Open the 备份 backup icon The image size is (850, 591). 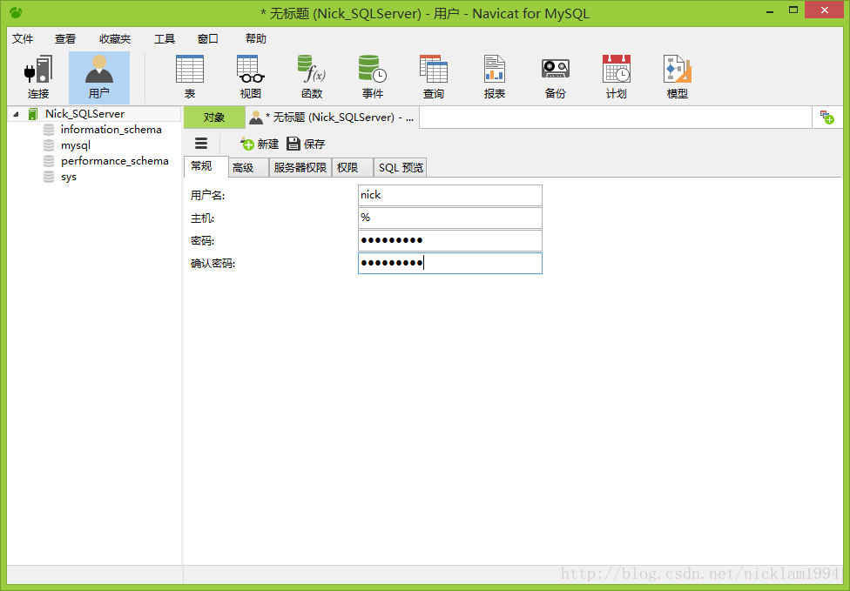click(556, 77)
